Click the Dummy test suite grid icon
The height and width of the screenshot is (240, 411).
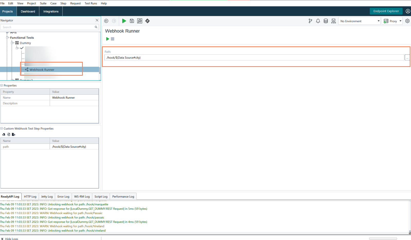(17, 43)
